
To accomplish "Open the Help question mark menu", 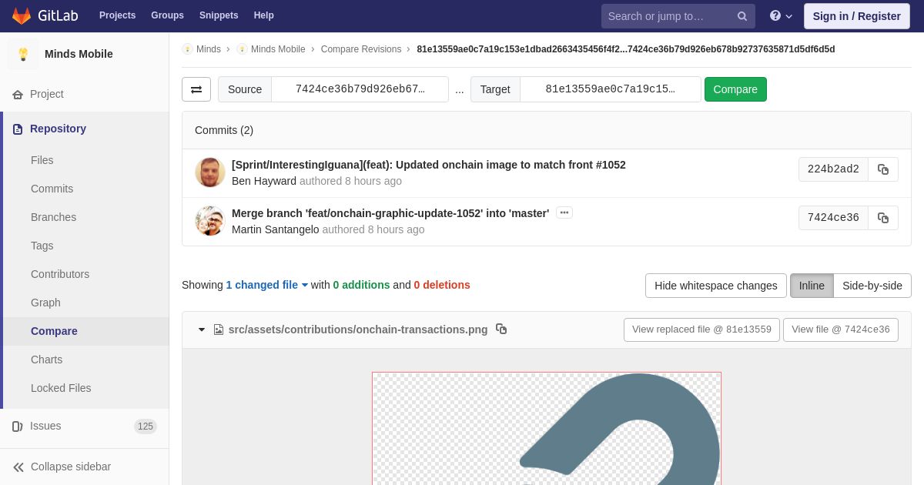I will (x=781, y=15).
